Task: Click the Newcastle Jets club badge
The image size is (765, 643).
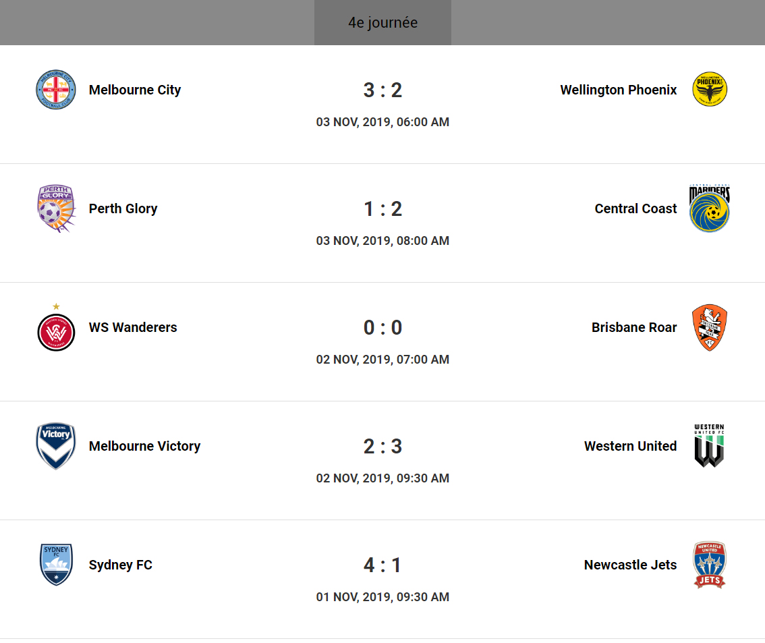Action: pos(710,565)
